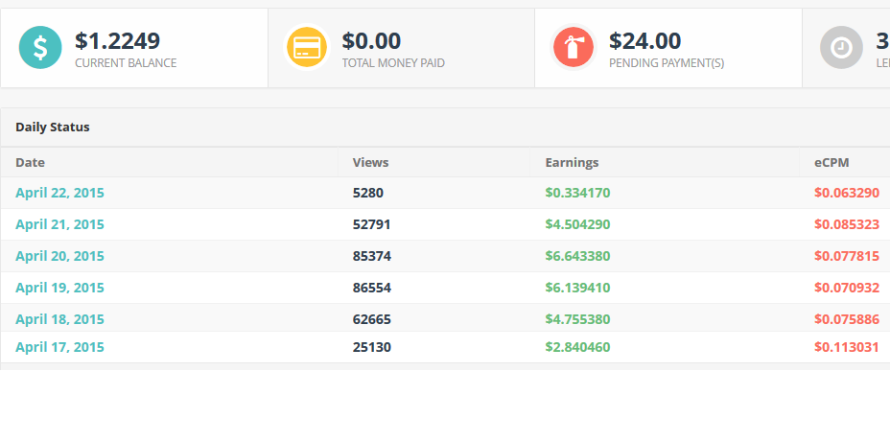Click the $6.643380 earnings value
The height and width of the screenshot is (441, 890).
[577, 256]
